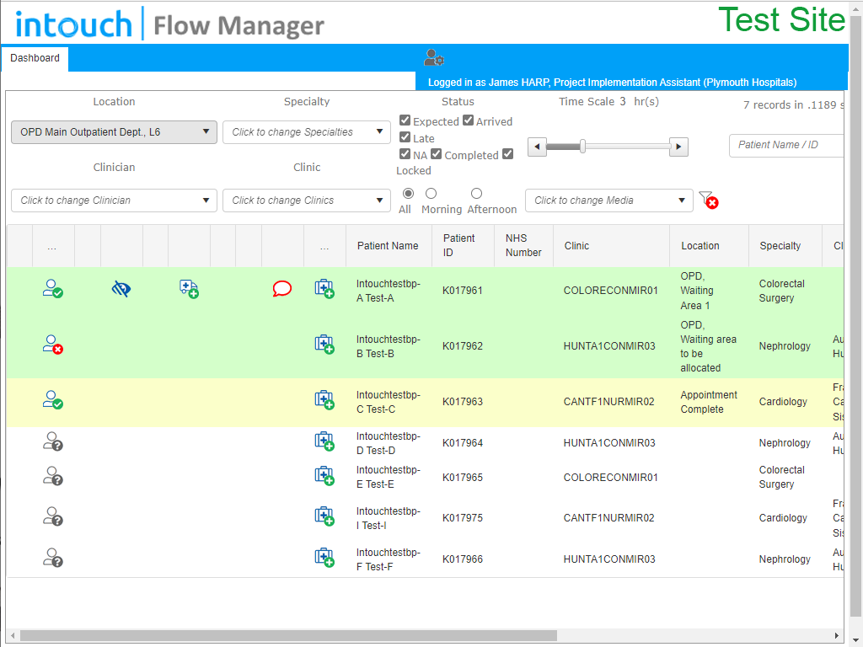
Task: Select patient ID K017975
Action: [x=463, y=518]
